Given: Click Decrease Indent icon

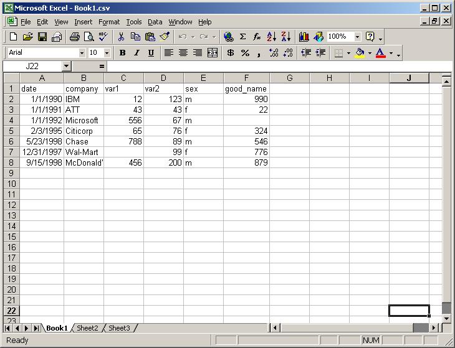Looking at the screenshot, I should click(x=306, y=53).
